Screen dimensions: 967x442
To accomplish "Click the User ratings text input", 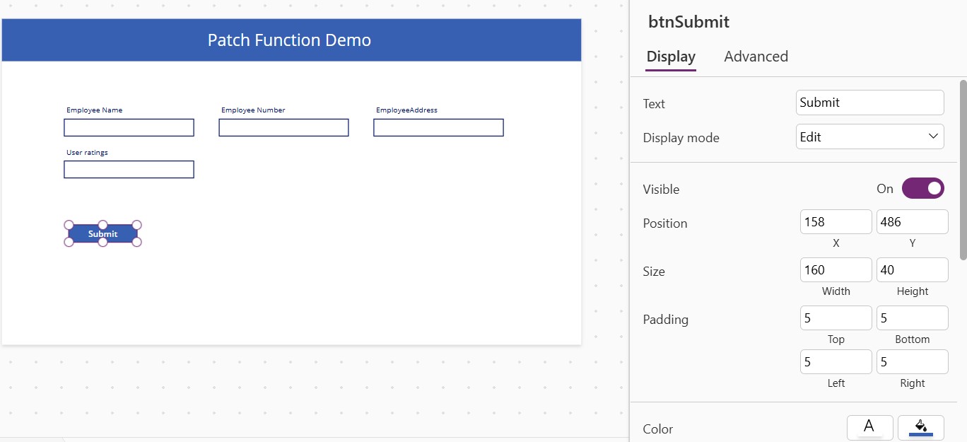I will pos(129,170).
